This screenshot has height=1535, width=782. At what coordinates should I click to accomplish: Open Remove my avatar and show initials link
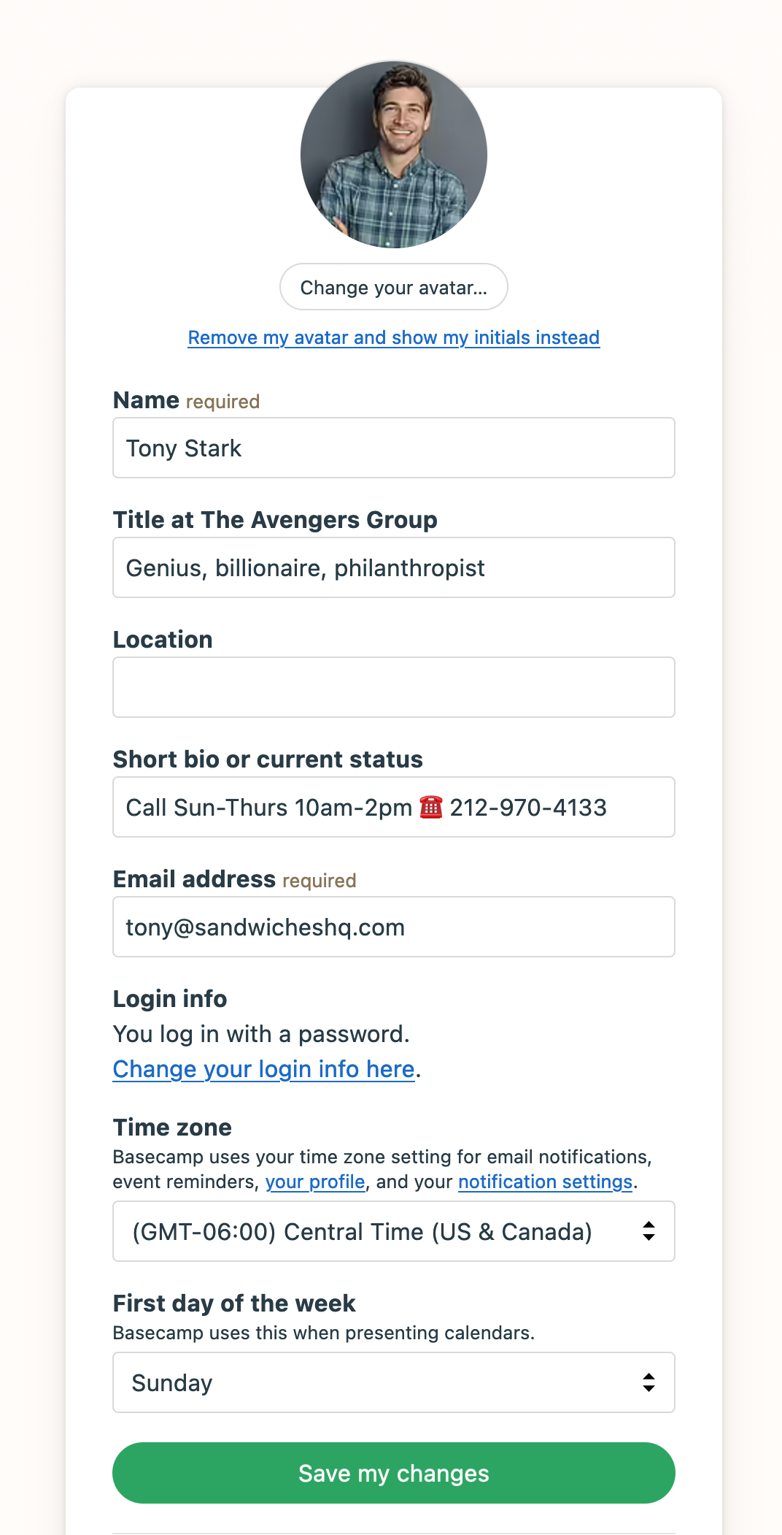pos(393,337)
